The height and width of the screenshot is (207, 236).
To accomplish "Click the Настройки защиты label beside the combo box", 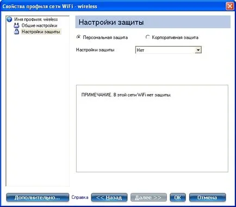I will pos(95,50).
